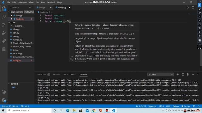Screen dimensions: 202x113
Task: Select the Terminal panel tab
Action: coord(83,75)
